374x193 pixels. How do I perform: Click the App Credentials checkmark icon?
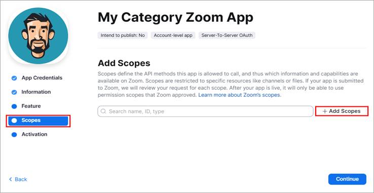click(x=14, y=78)
